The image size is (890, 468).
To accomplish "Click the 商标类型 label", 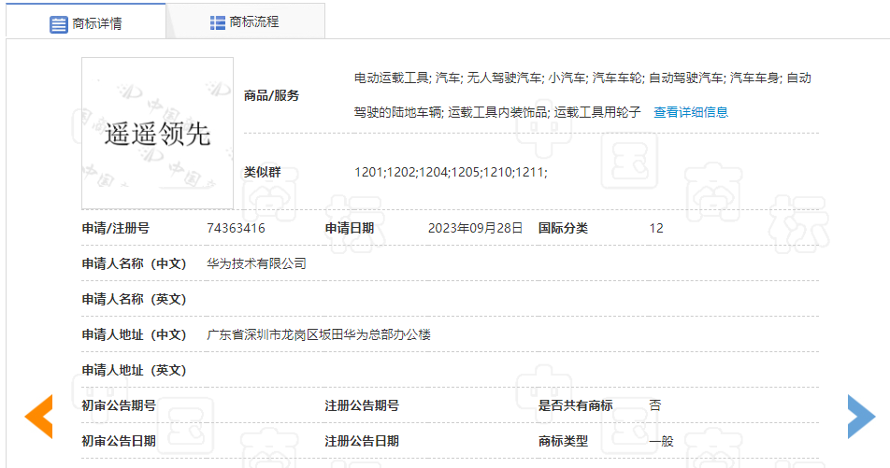I will coord(563,441).
